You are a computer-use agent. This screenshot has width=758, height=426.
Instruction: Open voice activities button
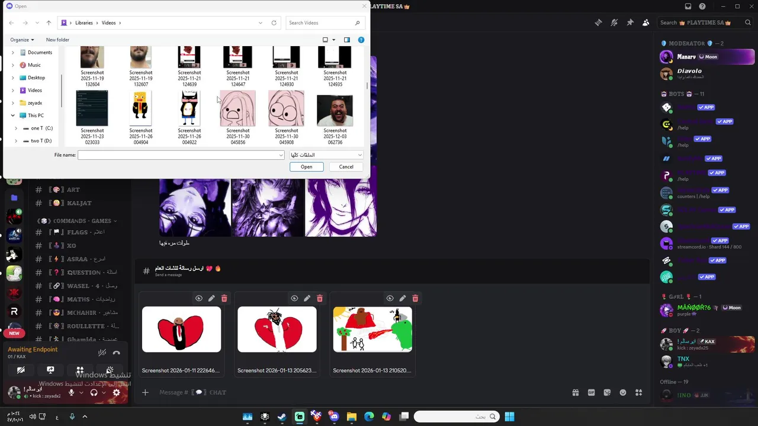click(80, 370)
